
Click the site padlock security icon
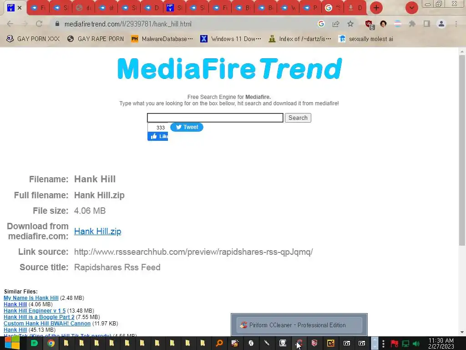click(57, 24)
